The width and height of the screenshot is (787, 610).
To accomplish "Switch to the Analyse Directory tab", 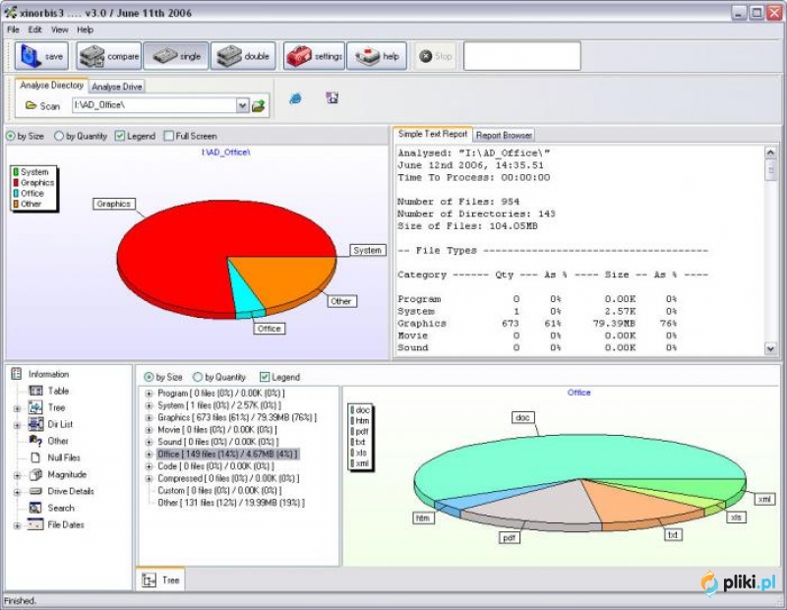I will pos(52,86).
